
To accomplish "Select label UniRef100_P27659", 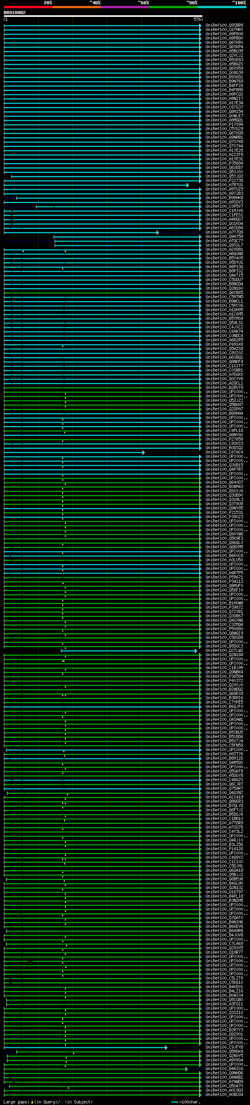I will pos(224,439).
